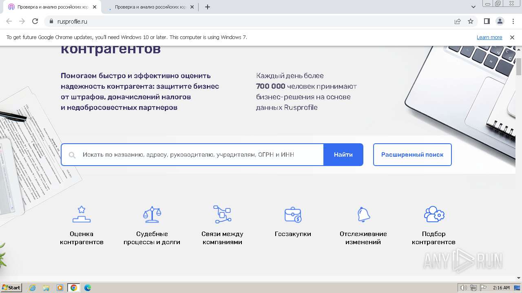Open the Госзакупки briefcase icon
This screenshot has width=522, height=293.
tap(293, 214)
